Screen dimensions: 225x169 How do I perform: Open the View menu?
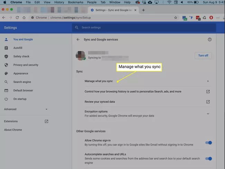47,2
